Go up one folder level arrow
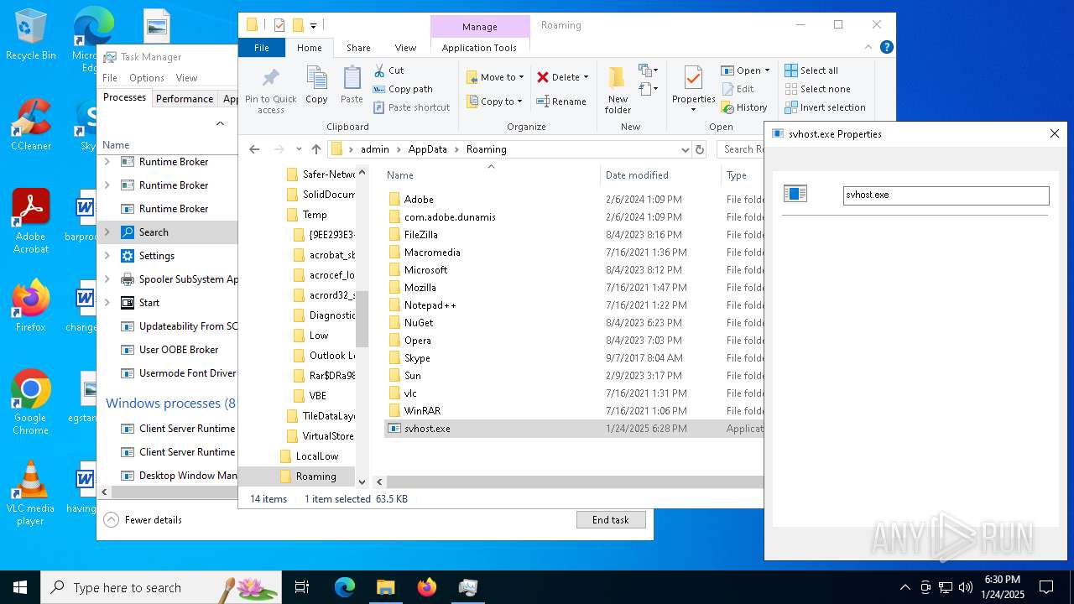The height and width of the screenshot is (604, 1074). 315,149
